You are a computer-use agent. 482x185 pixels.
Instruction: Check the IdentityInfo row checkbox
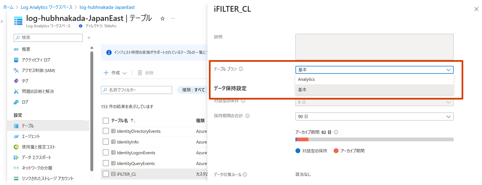(106, 142)
